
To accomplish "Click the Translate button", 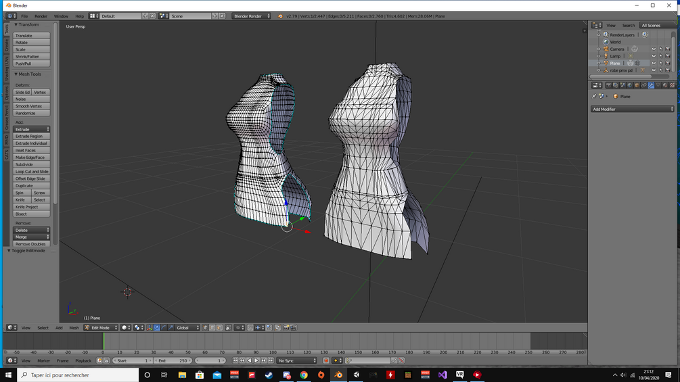I will [x=32, y=36].
